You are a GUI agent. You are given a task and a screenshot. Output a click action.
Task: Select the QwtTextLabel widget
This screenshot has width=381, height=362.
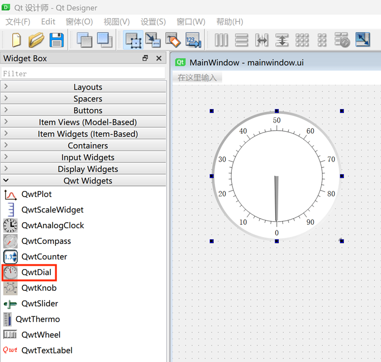(38, 350)
